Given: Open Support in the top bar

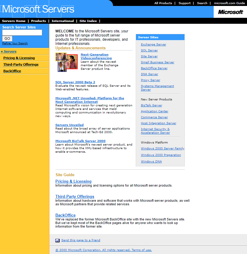Looking at the screenshot, I should pyautogui.click(x=185, y=3).
